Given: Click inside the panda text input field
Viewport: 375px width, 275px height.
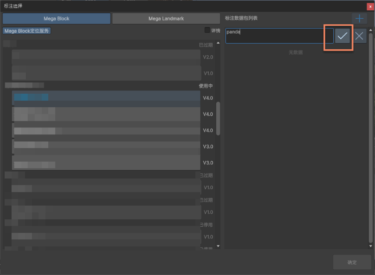Looking at the screenshot, I should (x=279, y=36).
